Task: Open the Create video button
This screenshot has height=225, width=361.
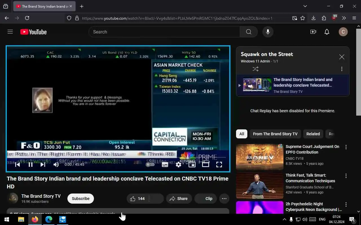Action: point(313,32)
